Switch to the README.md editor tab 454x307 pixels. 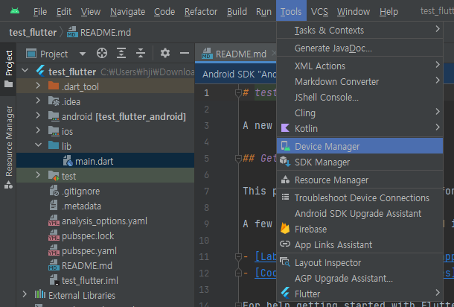[236, 54]
